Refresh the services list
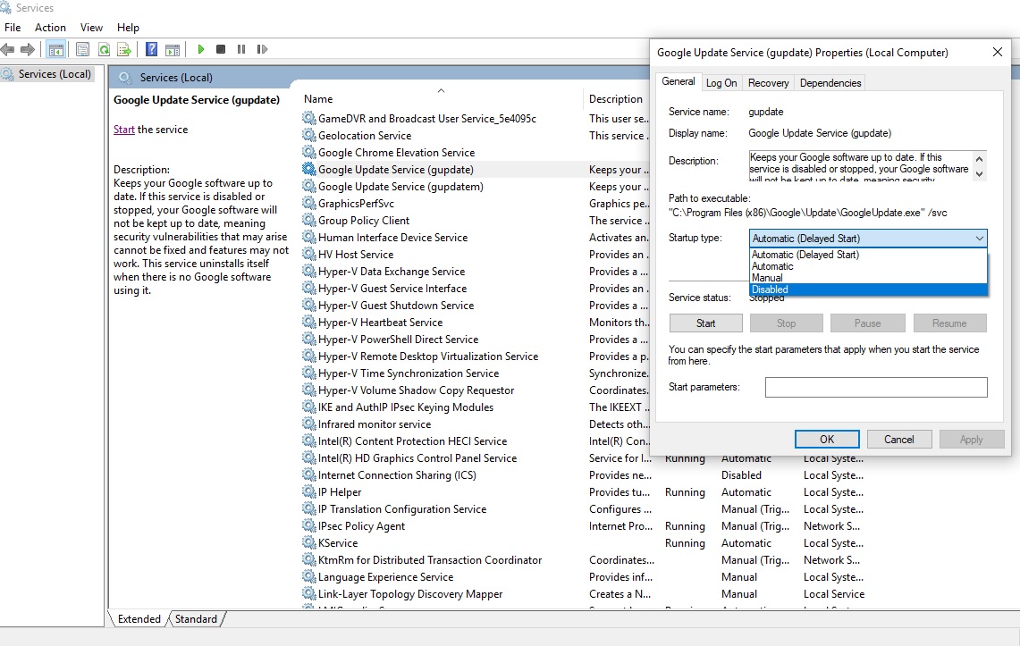Image resolution: width=1020 pixels, height=646 pixels. [x=105, y=49]
